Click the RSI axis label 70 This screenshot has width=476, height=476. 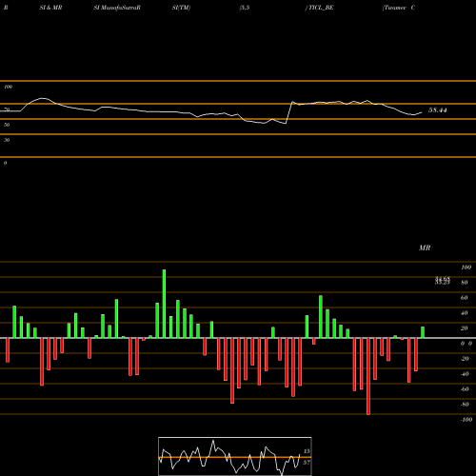click(7, 109)
